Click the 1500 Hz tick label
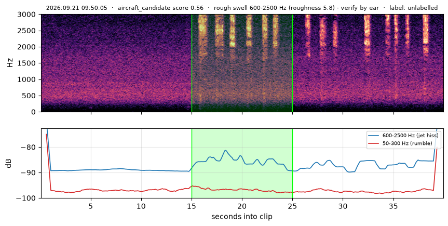Screen dimensions: 448x226 coord(28,63)
